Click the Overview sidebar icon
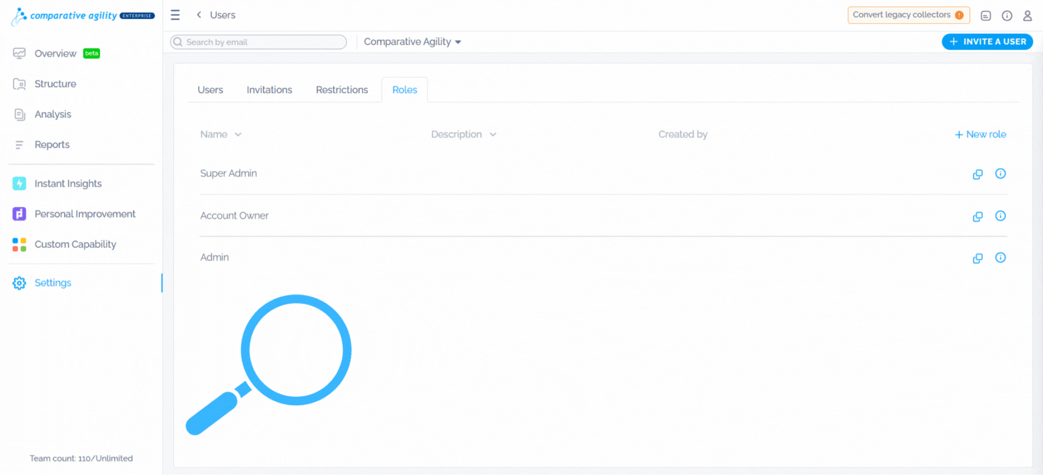This screenshot has height=475, width=1043. [20, 54]
